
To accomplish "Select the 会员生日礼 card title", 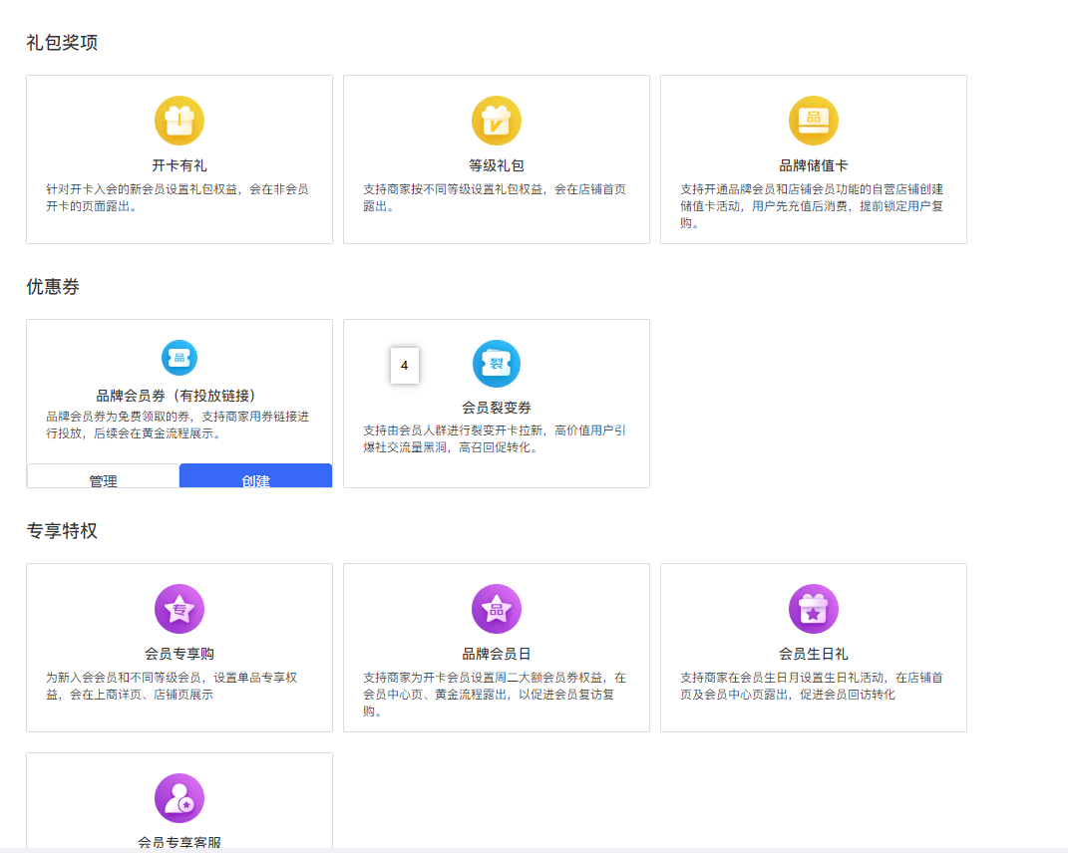I will tap(814, 654).
